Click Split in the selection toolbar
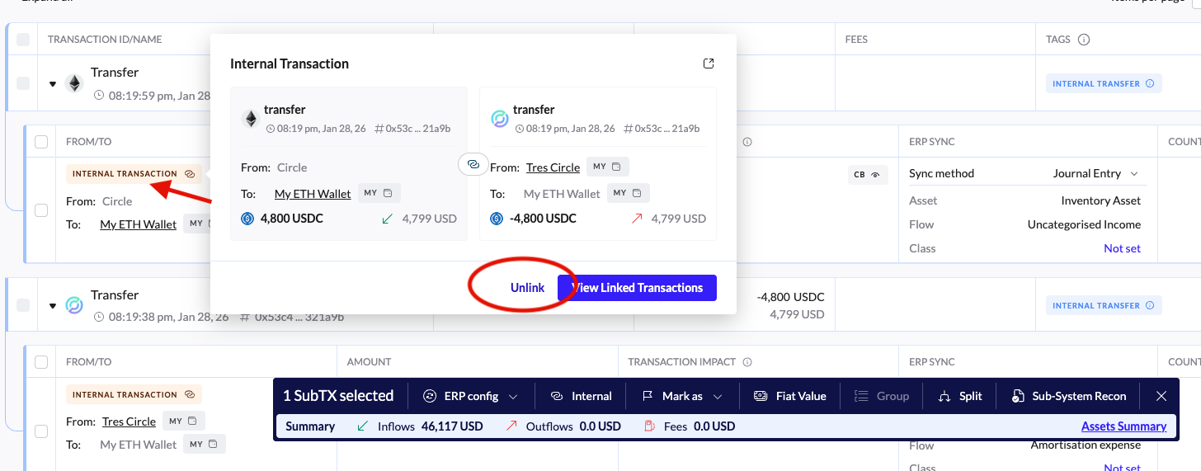The width and height of the screenshot is (1201, 471). click(959, 396)
